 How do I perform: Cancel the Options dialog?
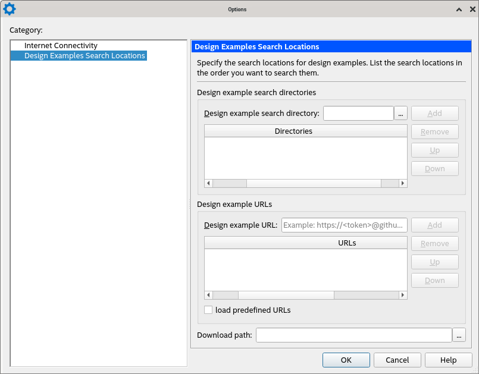point(397,360)
